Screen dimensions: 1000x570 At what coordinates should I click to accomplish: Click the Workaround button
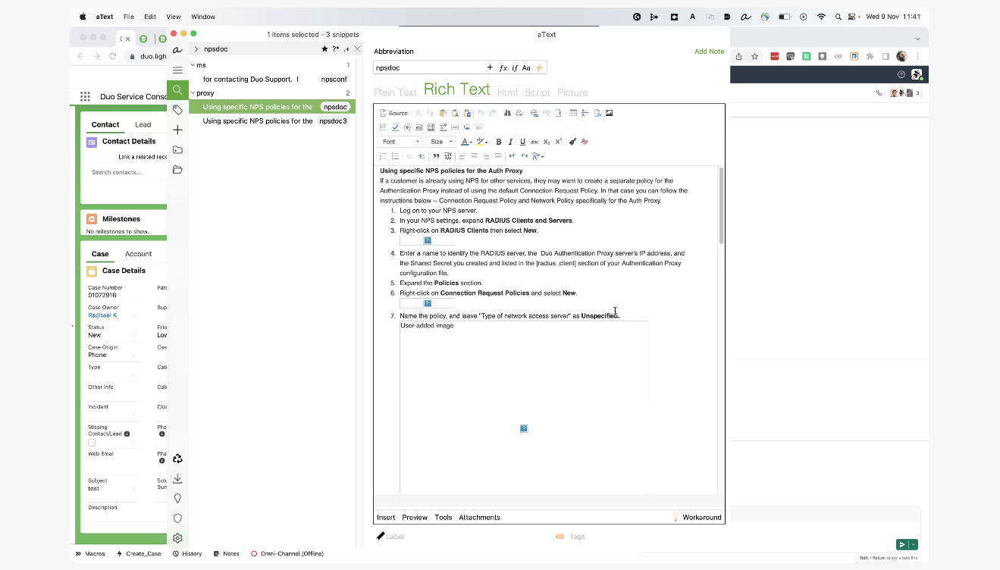point(697,517)
